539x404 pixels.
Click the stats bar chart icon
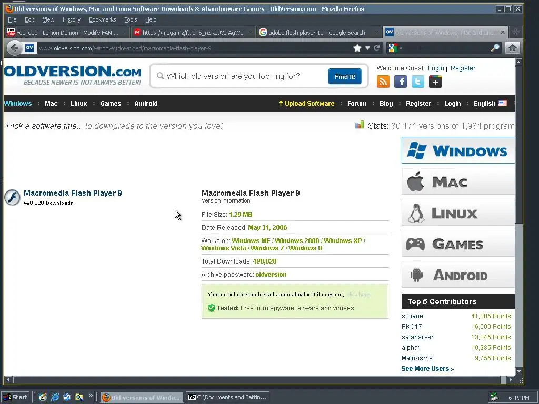360,125
